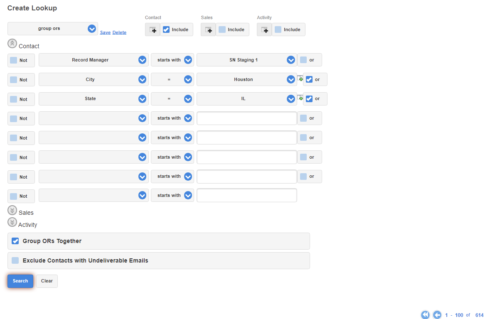This screenshot has width=485, height=319.
Task: Uncheck Group ORs Together
Action: pos(15,241)
